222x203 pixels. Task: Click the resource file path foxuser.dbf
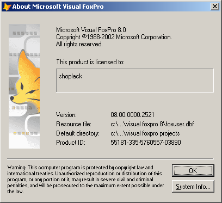tap(152, 124)
